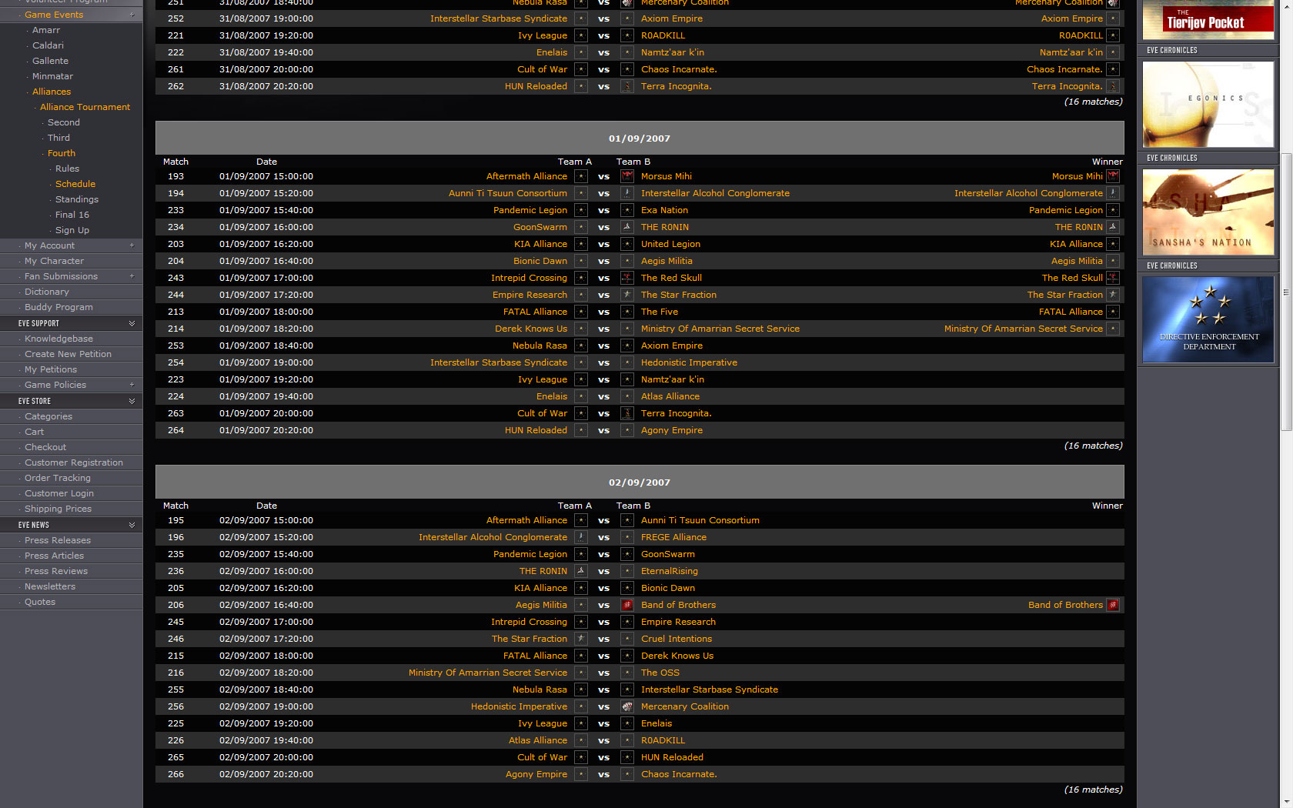Click Pandemic Legion team name in match 233
Screen dimensions: 1293x808
[x=530, y=210]
